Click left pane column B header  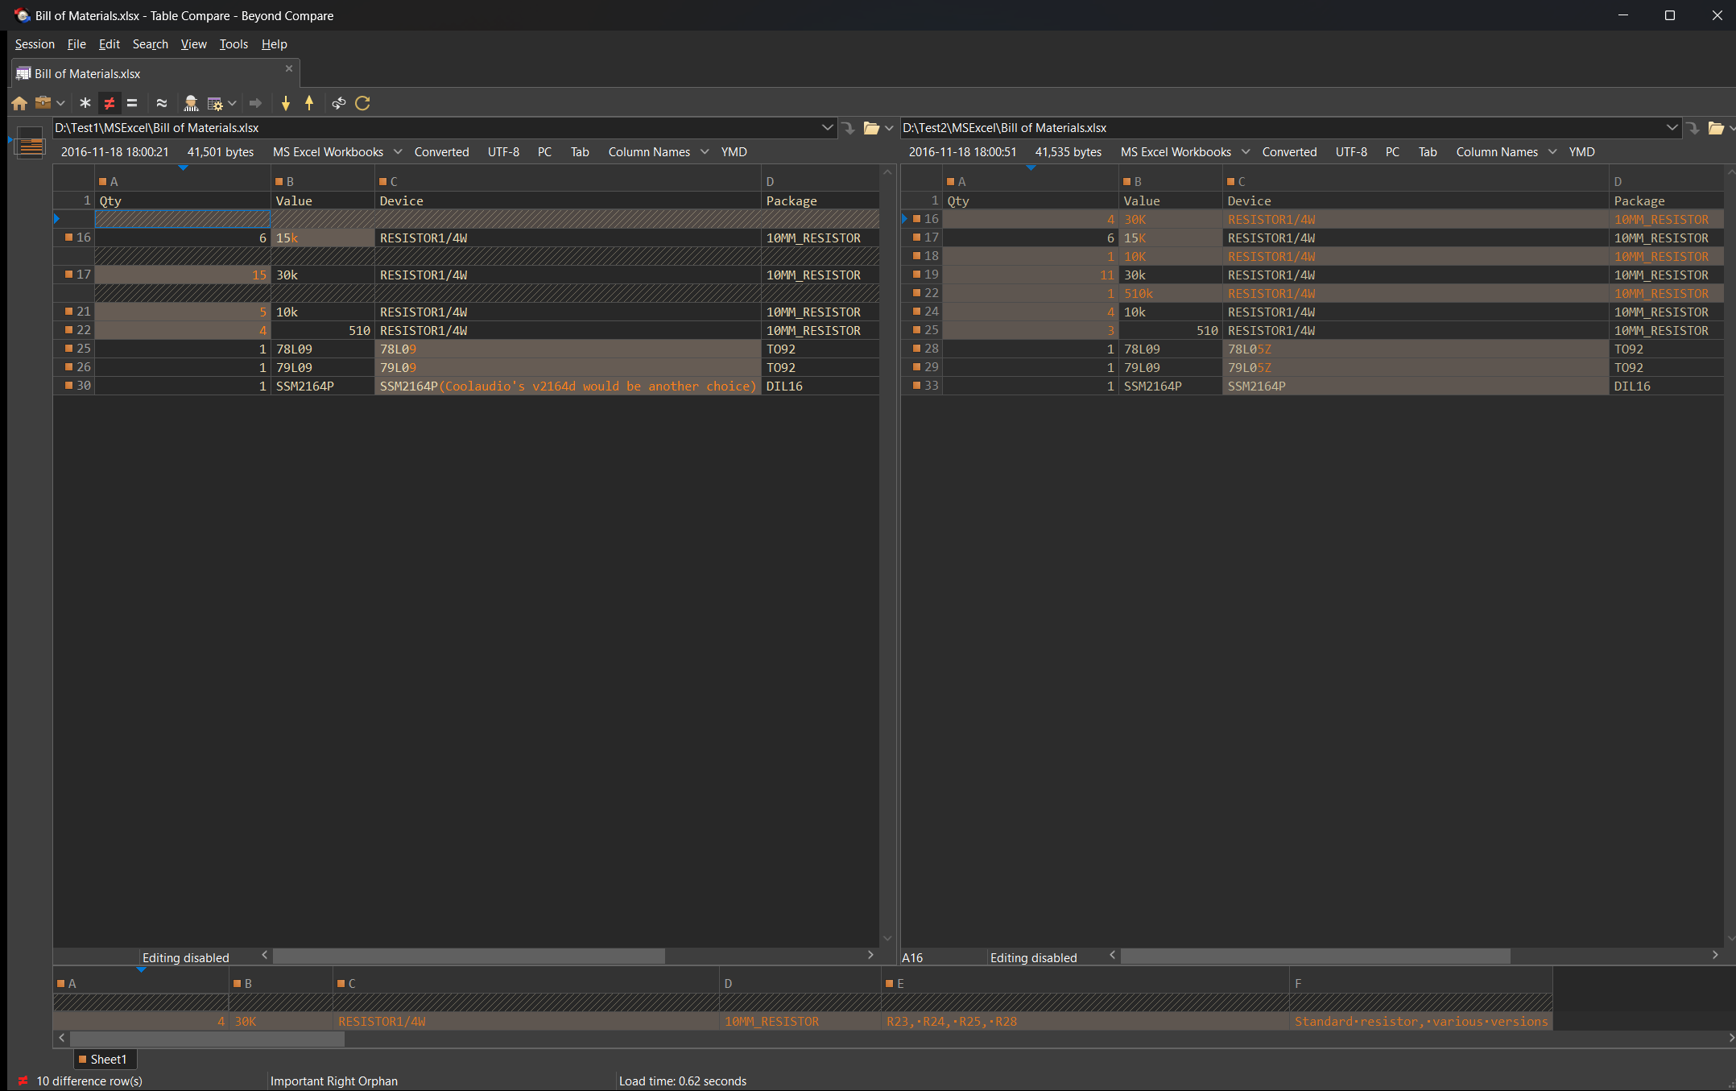tap(323, 182)
